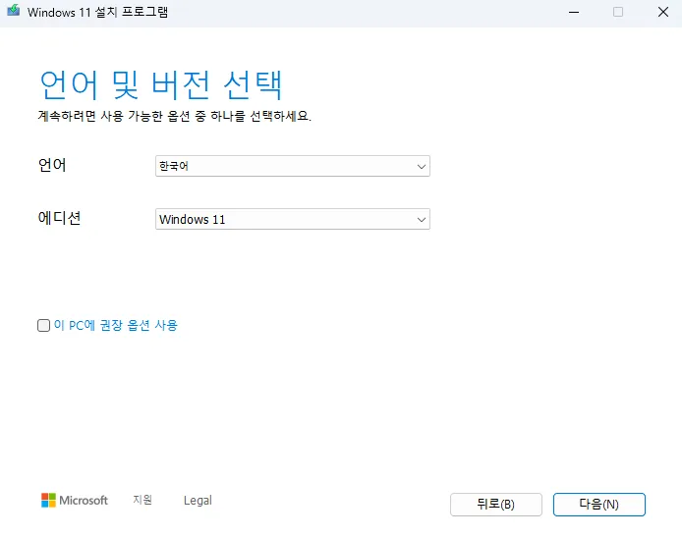Click the '계속하려면 사용 가능한 옵션' instruction text
682x538 pixels.
(x=174, y=116)
